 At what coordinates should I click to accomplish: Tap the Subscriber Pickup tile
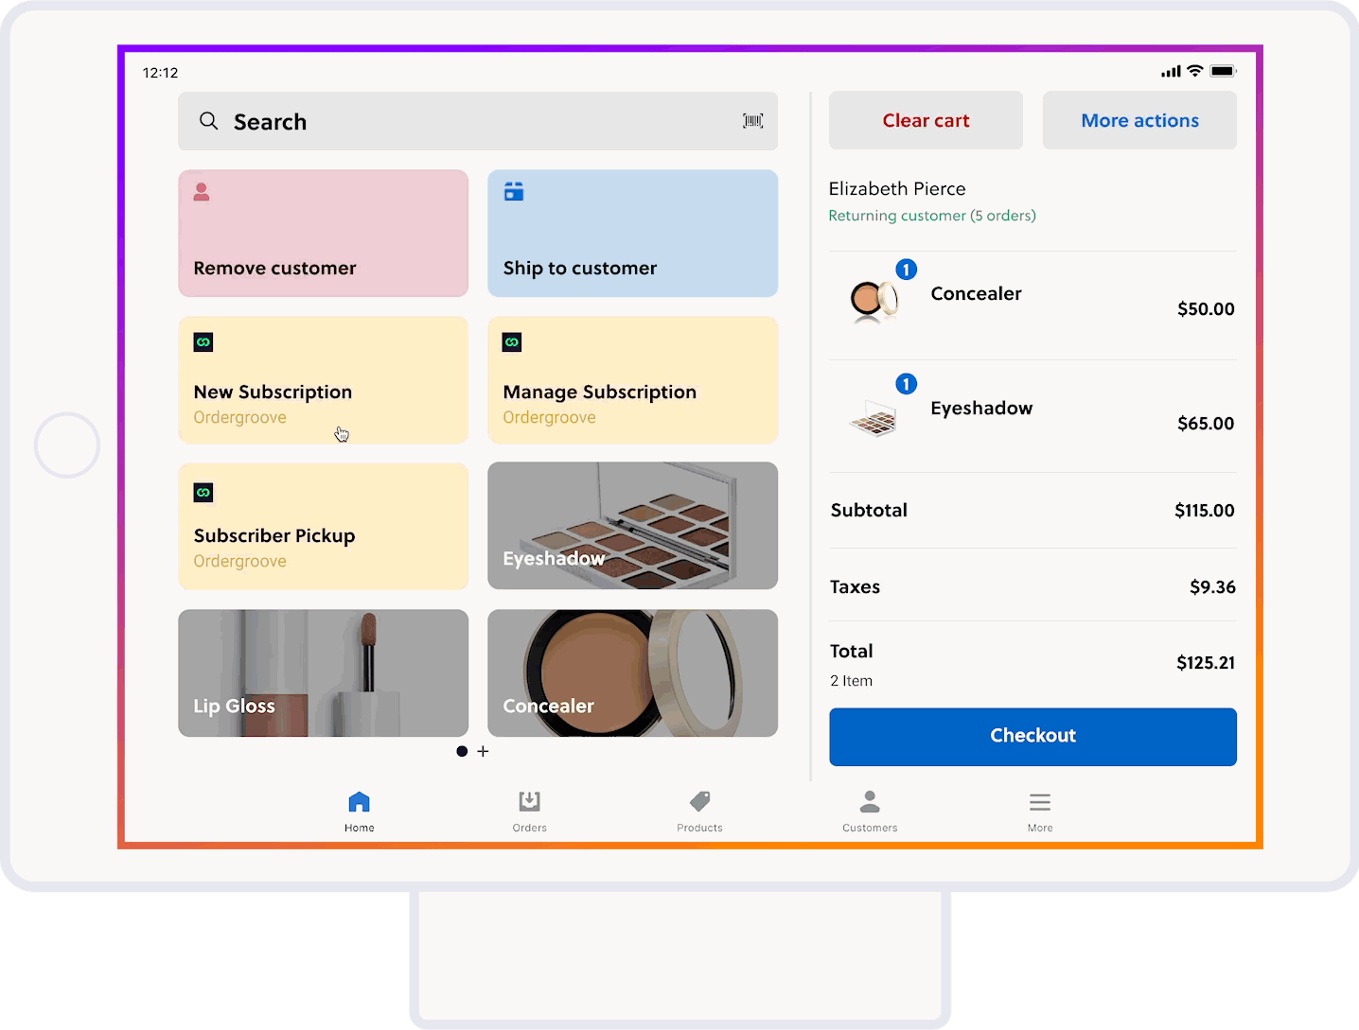pyautogui.click(x=324, y=527)
